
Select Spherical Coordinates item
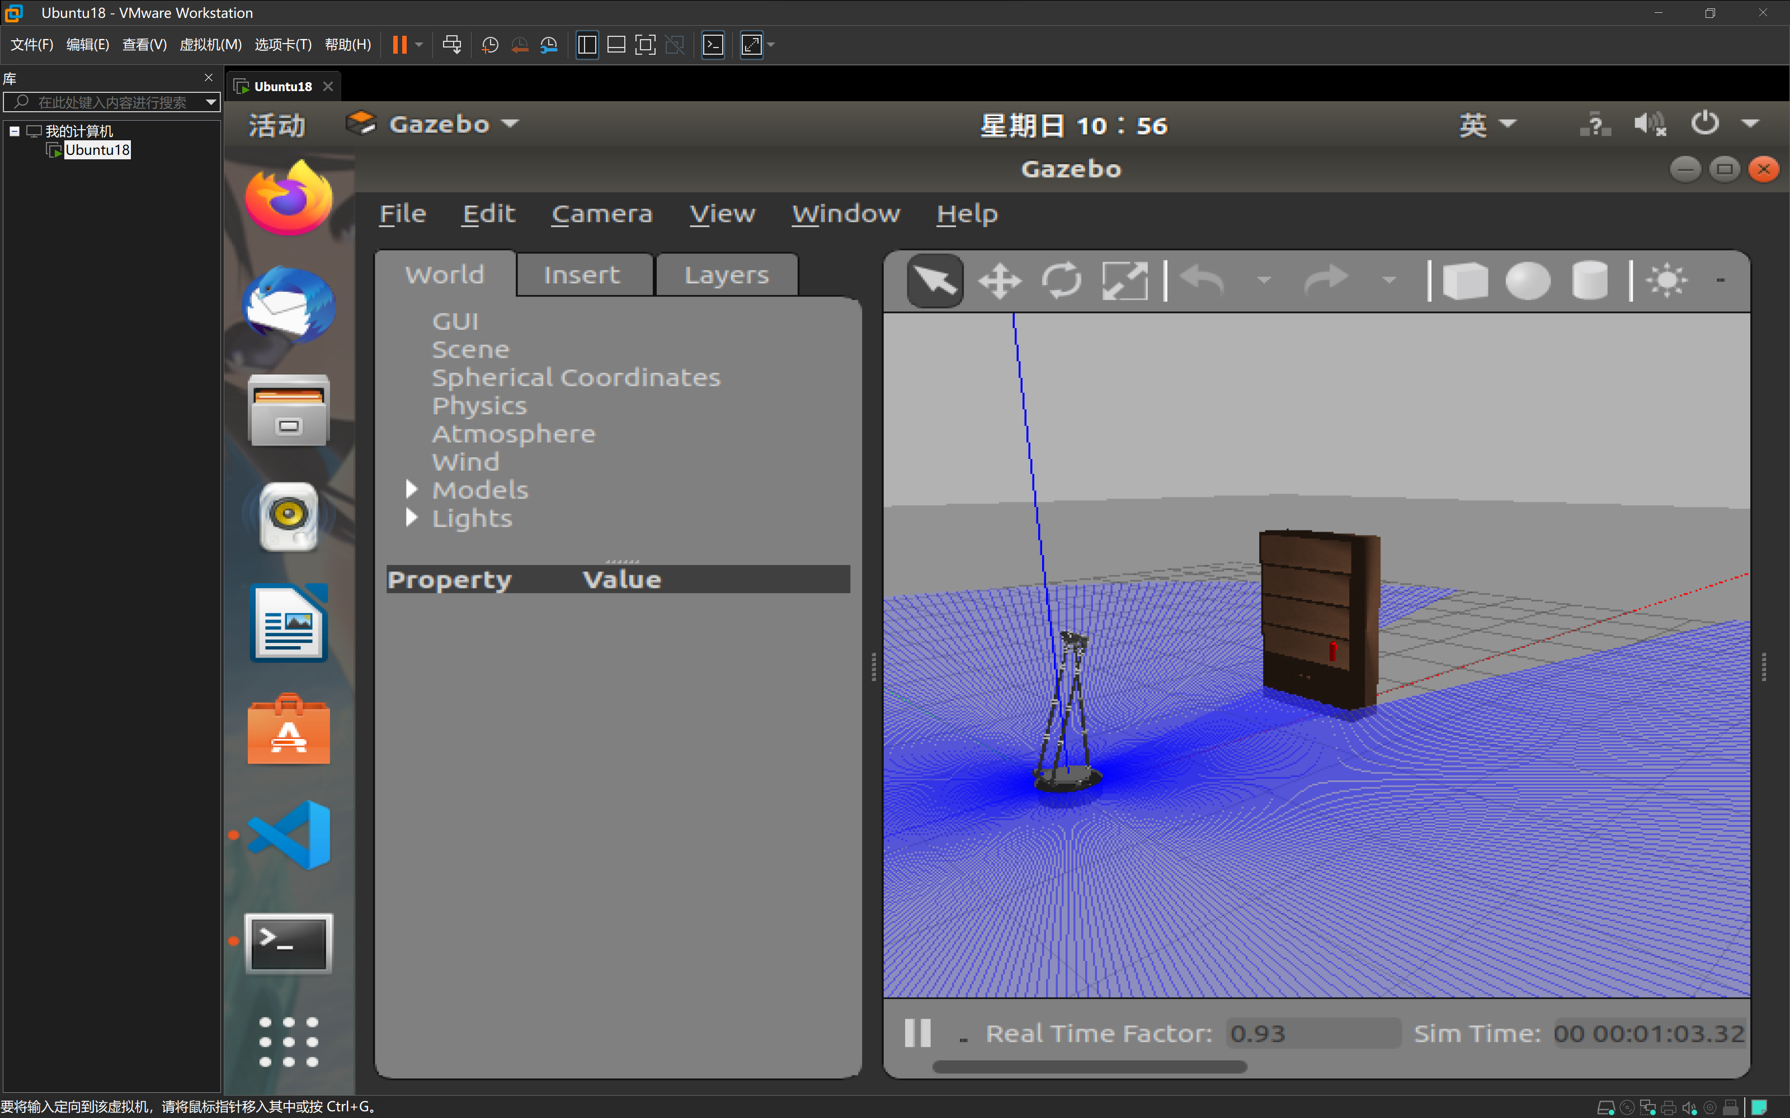point(576,378)
